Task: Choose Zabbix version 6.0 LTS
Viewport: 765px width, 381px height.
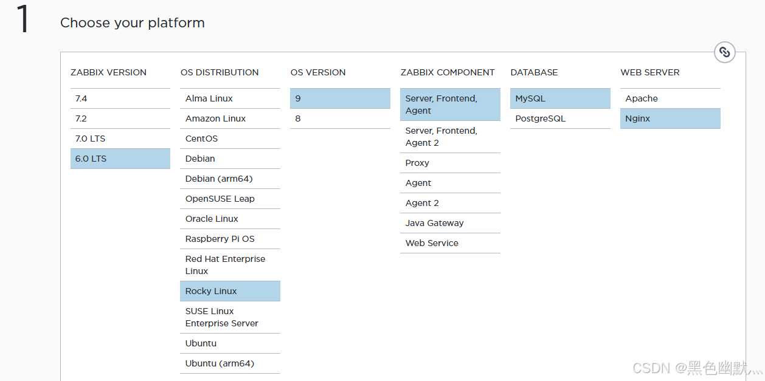Action: pos(120,159)
